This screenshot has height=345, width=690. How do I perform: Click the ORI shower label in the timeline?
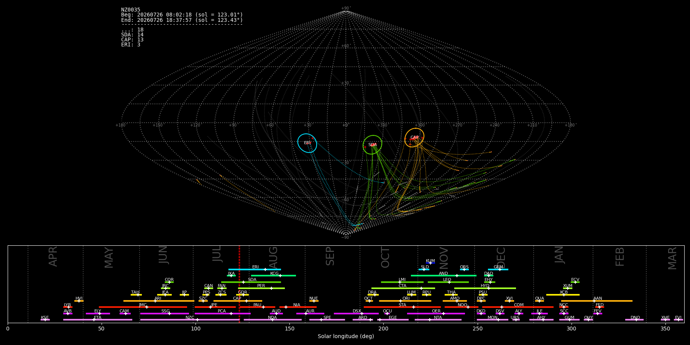click(x=406, y=299)
